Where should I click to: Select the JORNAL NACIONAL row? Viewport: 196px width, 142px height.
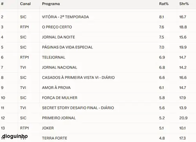(x=98, y=67)
